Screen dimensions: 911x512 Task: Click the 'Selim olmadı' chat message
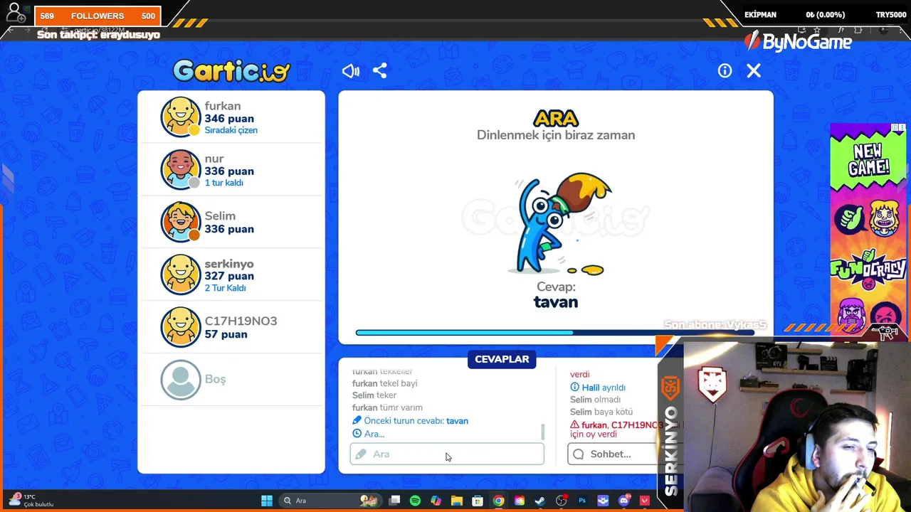pos(596,400)
